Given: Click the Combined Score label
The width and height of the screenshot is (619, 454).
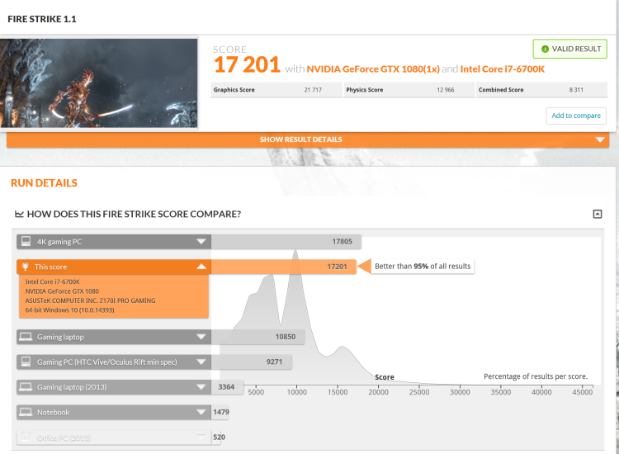Looking at the screenshot, I should click(501, 90).
